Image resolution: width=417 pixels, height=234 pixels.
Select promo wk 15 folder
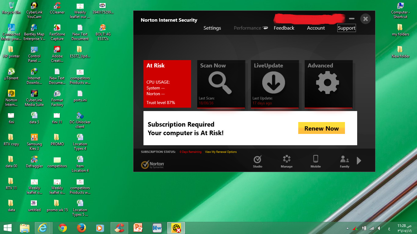(x=57, y=206)
